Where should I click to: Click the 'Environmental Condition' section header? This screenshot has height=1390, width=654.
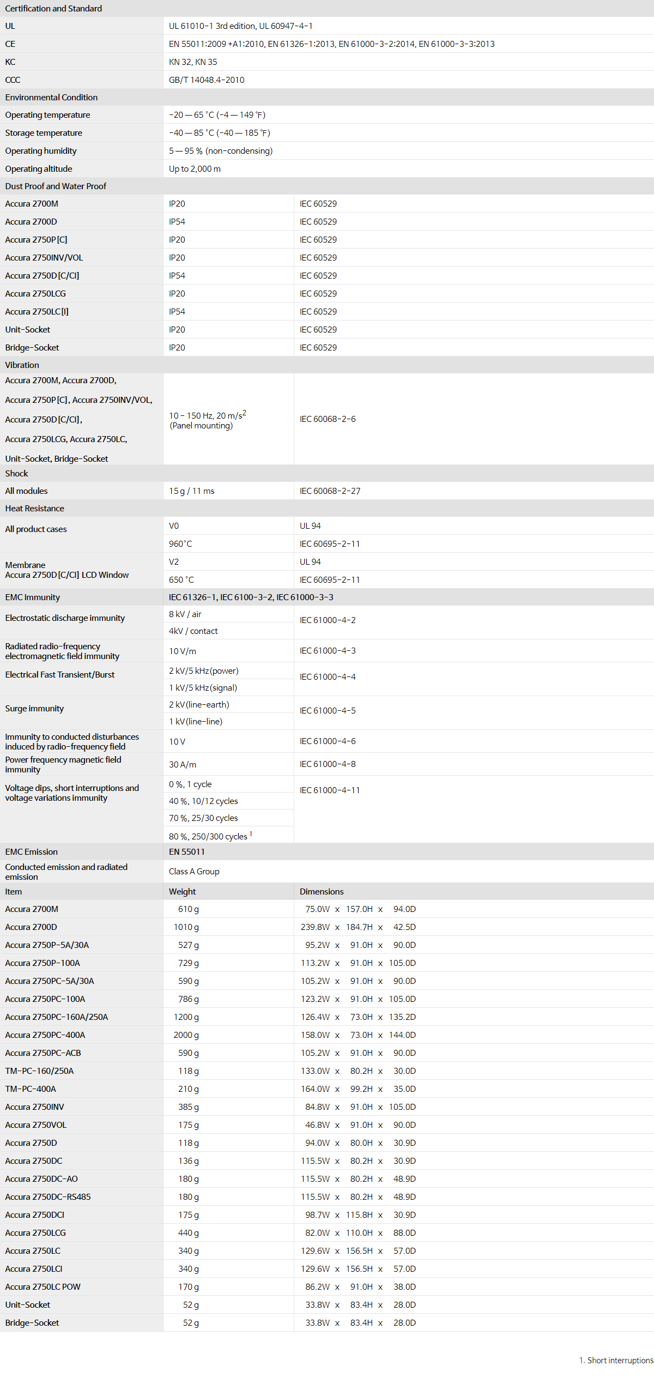(x=51, y=98)
